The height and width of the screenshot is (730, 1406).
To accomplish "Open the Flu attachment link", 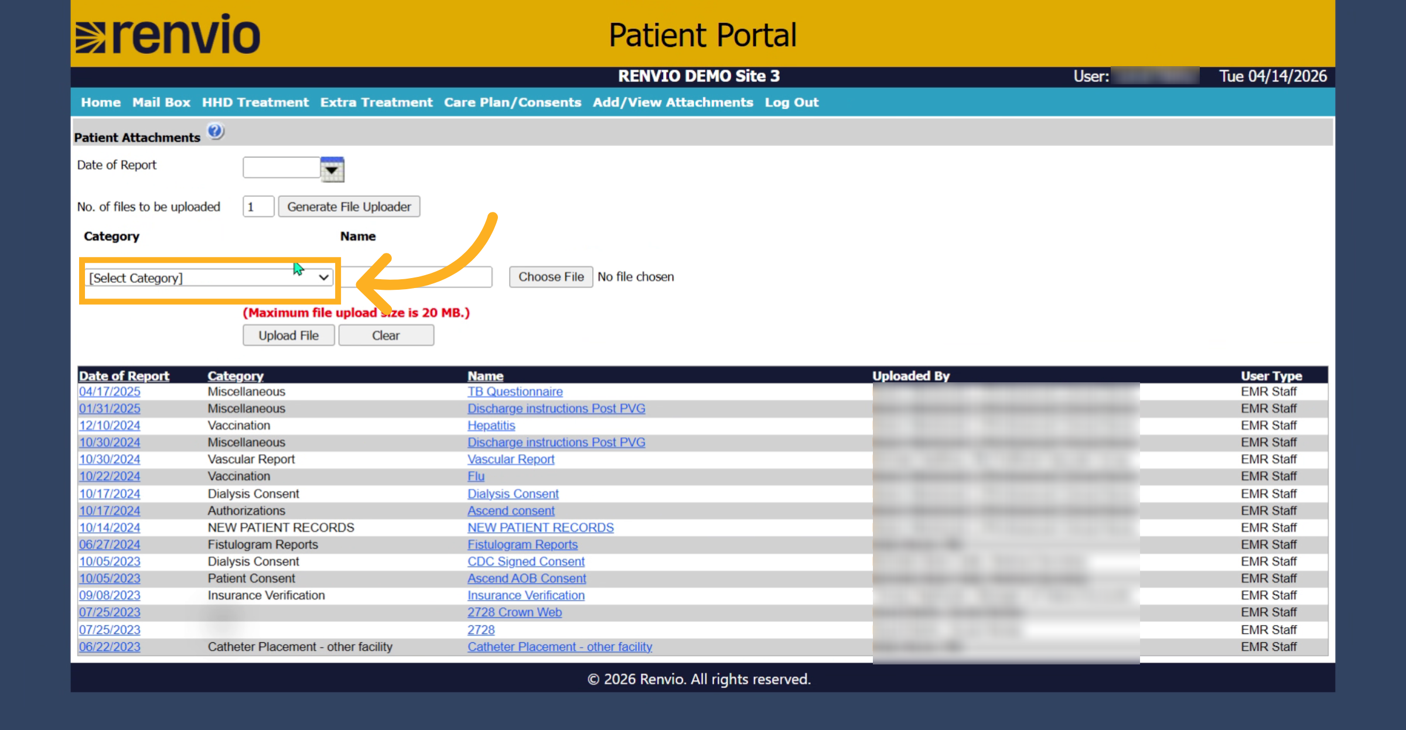I will click(x=476, y=477).
